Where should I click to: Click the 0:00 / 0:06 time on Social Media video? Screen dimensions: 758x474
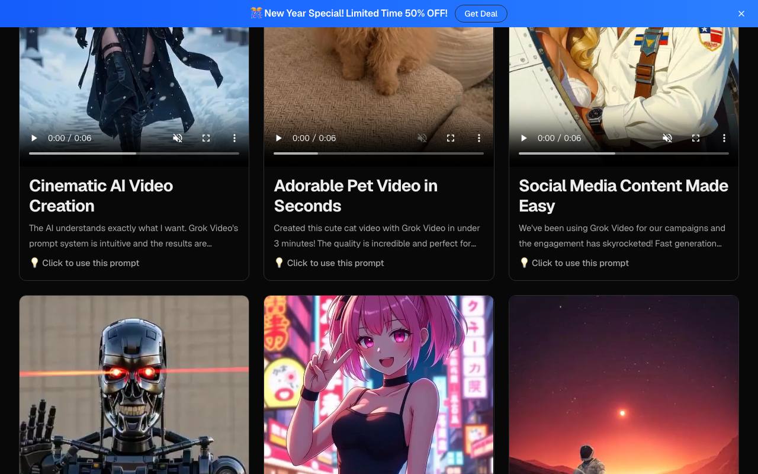560,138
